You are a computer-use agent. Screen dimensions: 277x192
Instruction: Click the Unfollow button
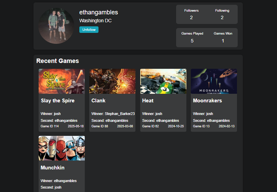click(x=89, y=30)
